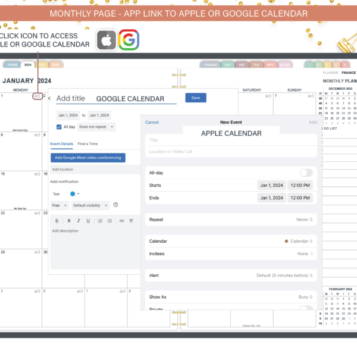
Task: Open the REF planner tab
Action: (242, 65)
